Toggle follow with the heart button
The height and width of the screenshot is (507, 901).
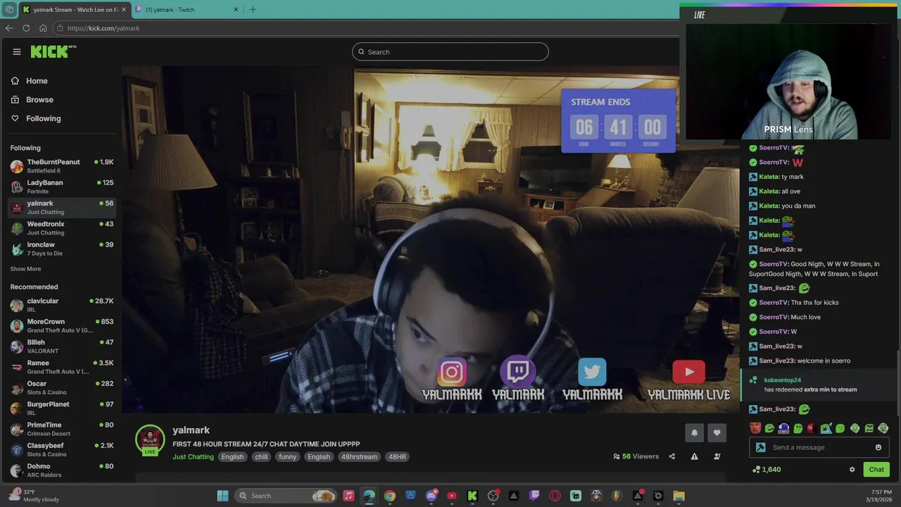tap(717, 433)
